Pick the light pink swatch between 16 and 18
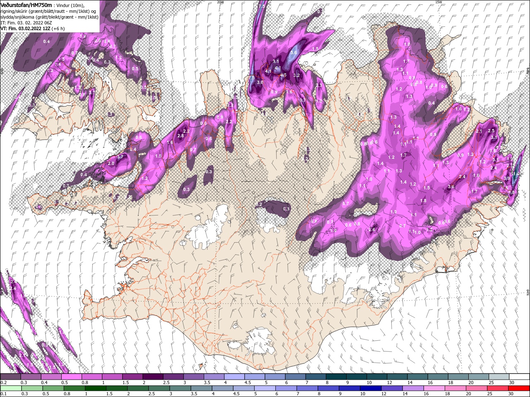530x397 pixels. click(x=434, y=388)
